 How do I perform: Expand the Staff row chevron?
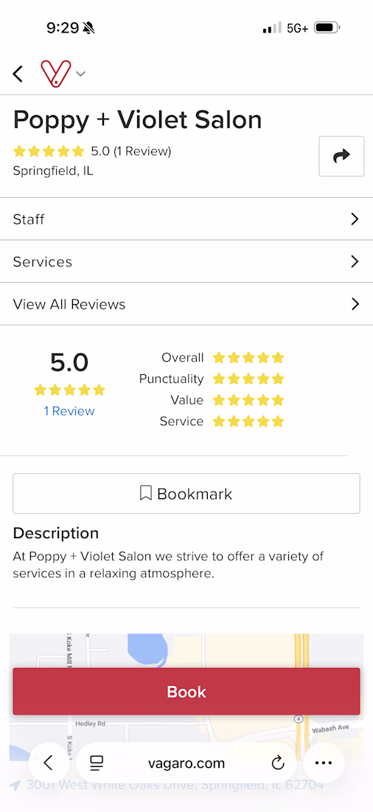pyautogui.click(x=355, y=219)
